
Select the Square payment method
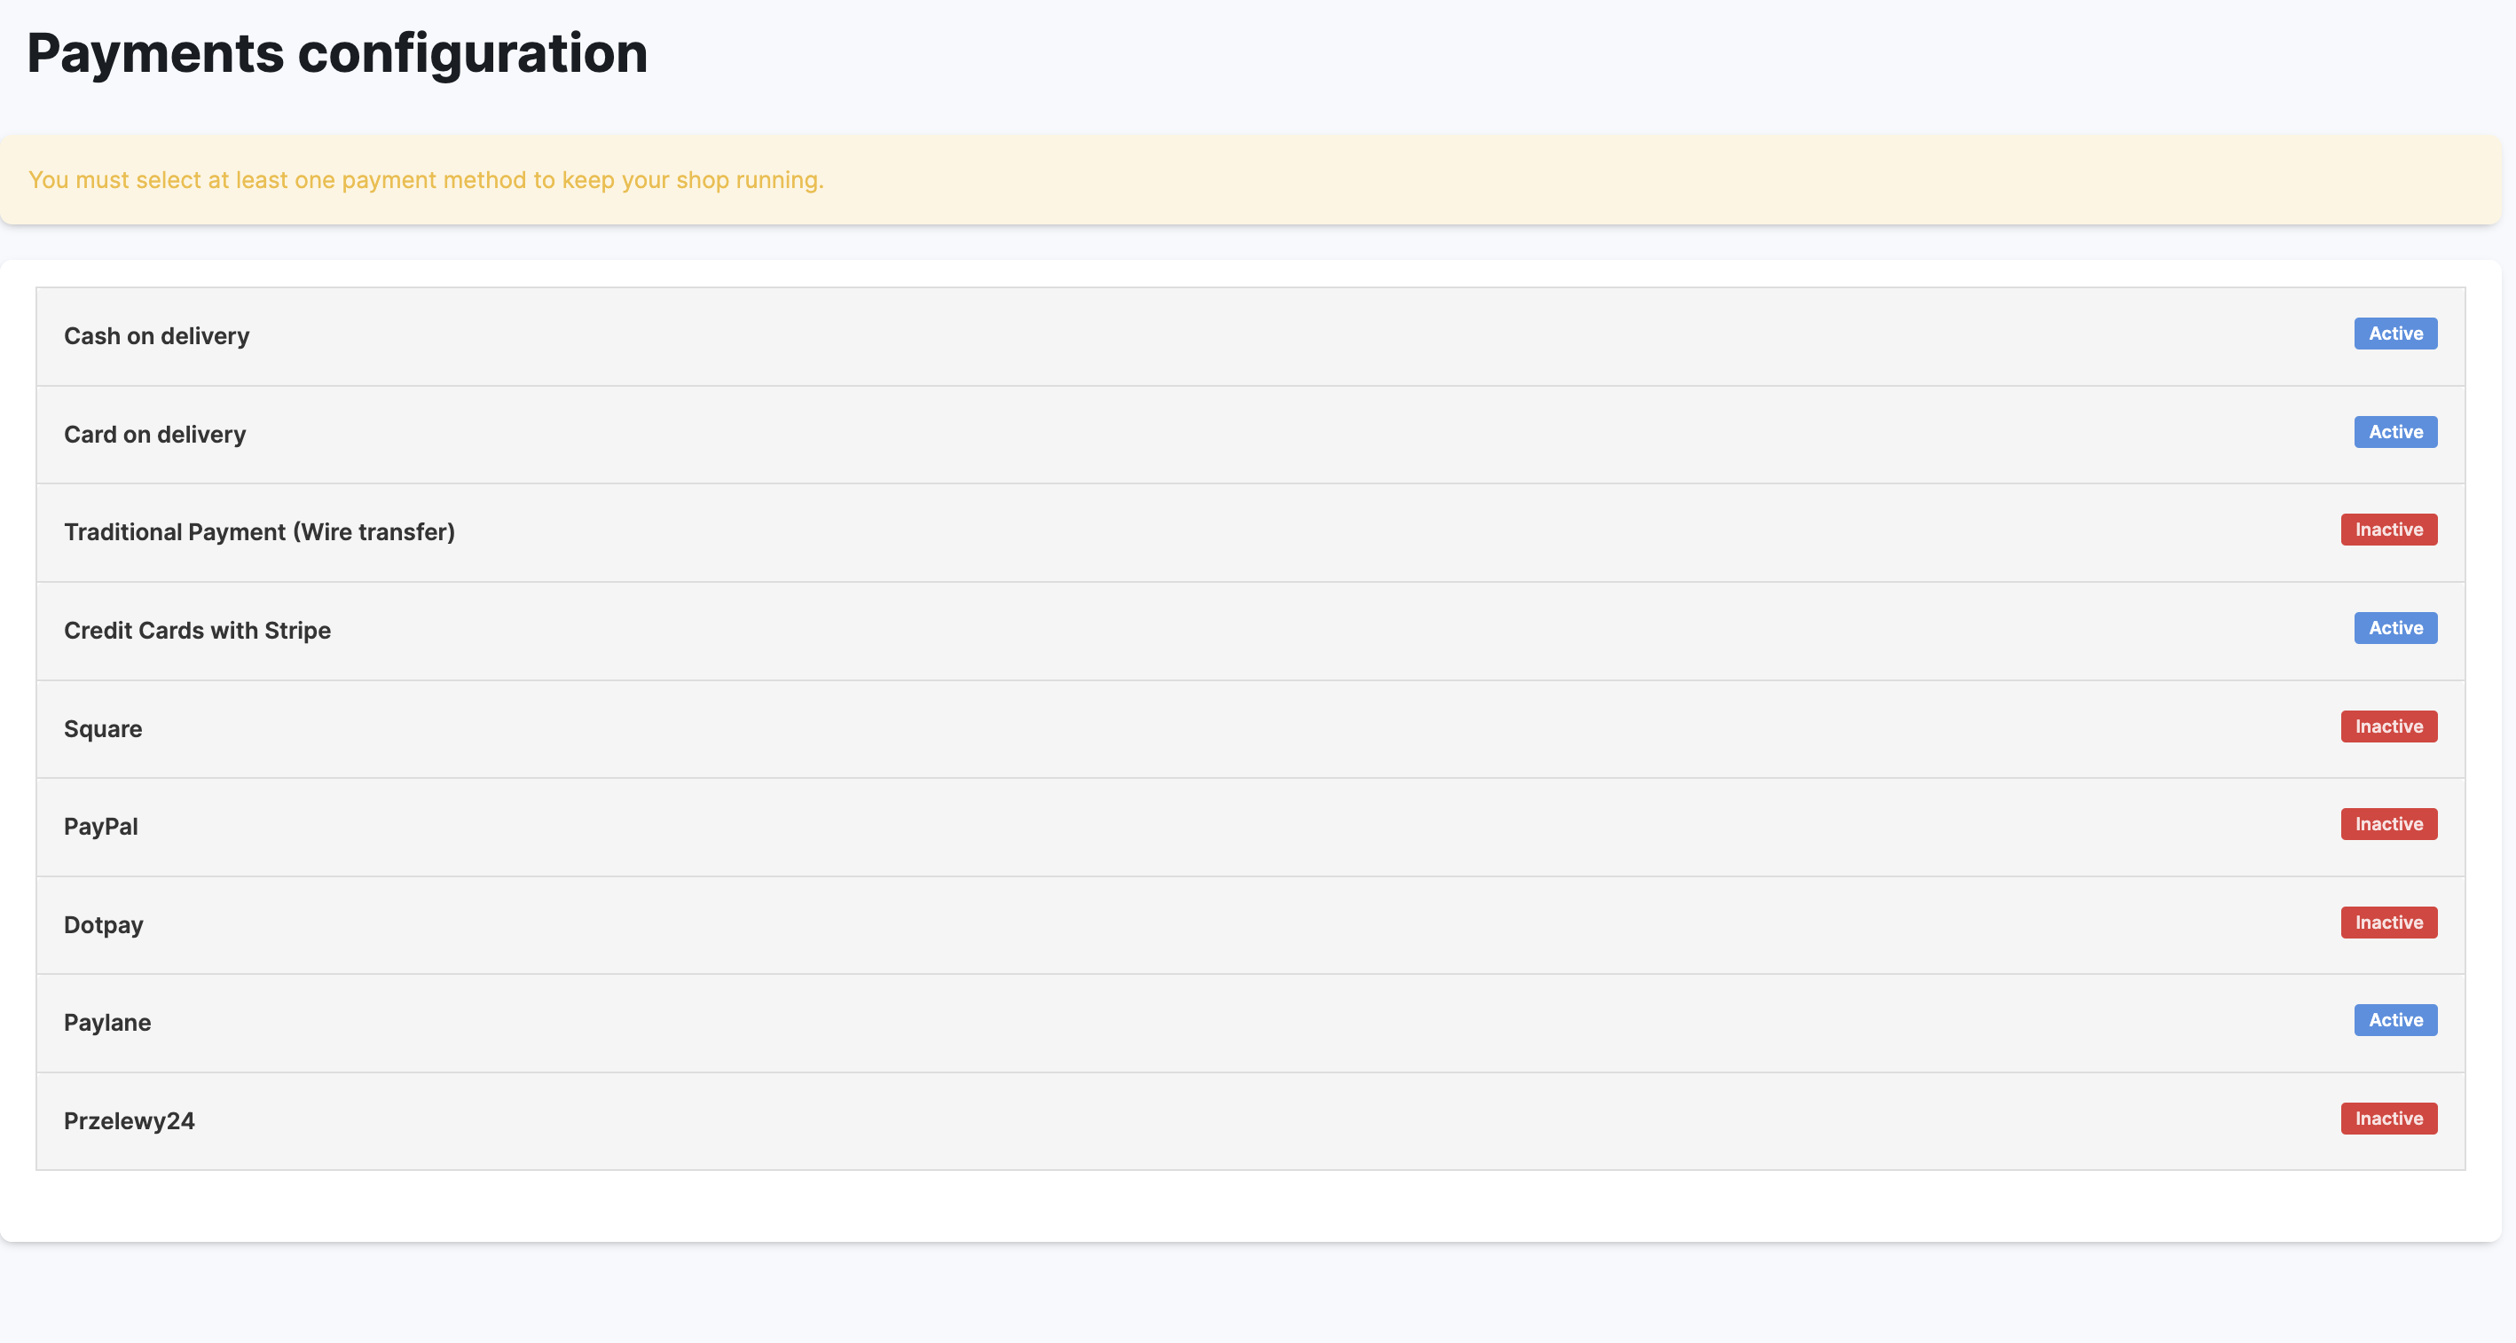[x=103, y=730]
